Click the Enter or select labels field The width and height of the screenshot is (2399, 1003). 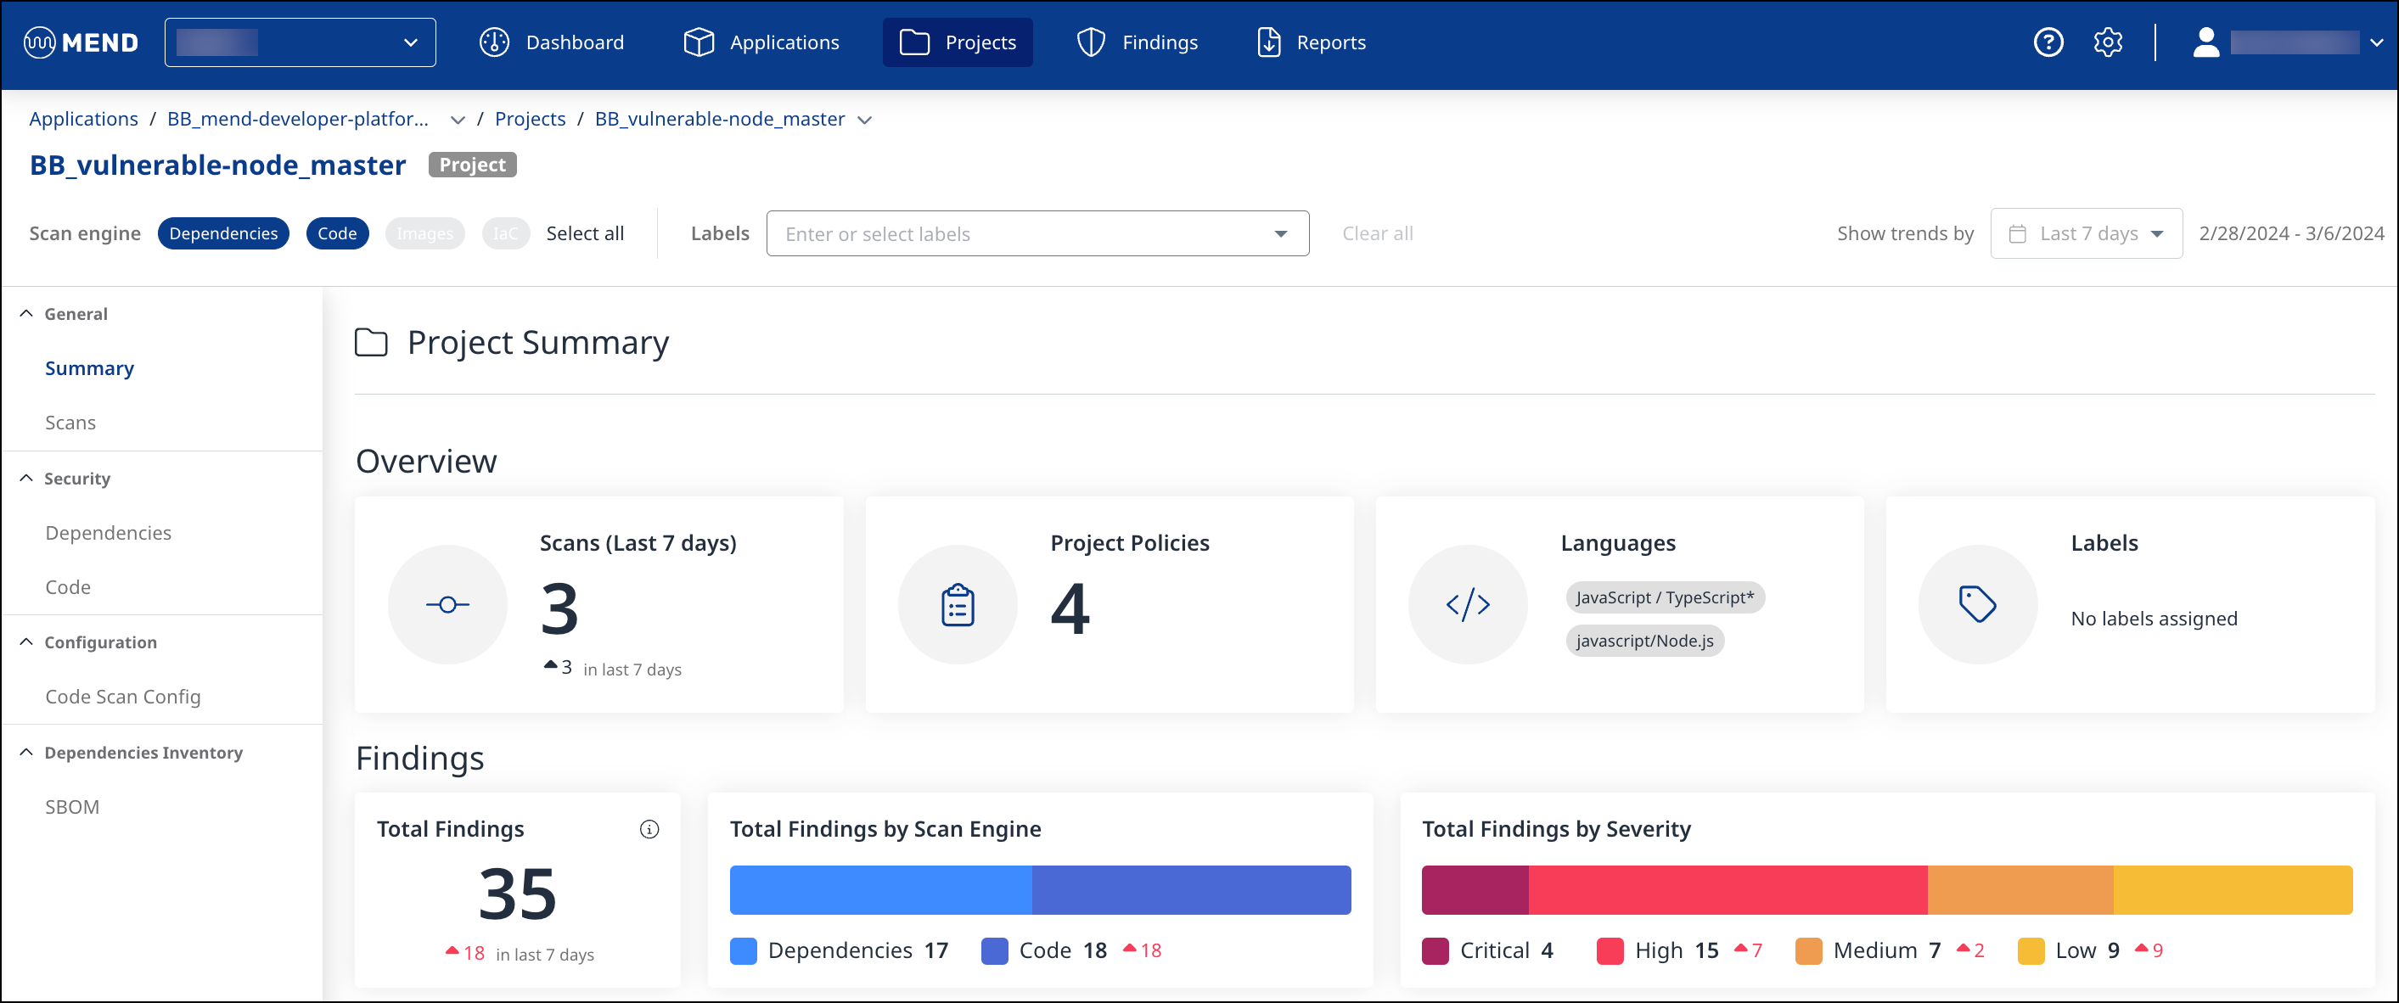[x=1025, y=233]
